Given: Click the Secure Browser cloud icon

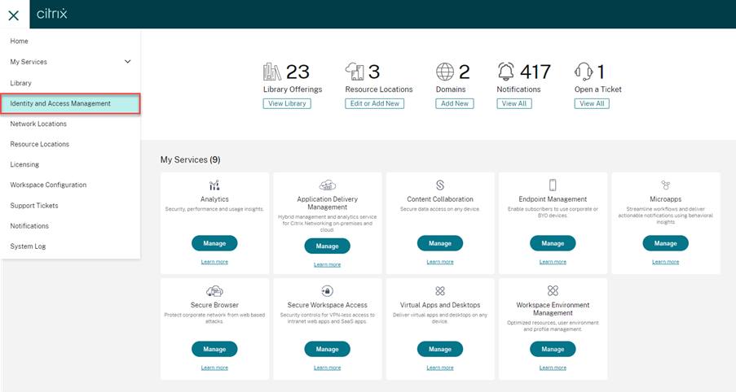Looking at the screenshot, I should point(214,291).
